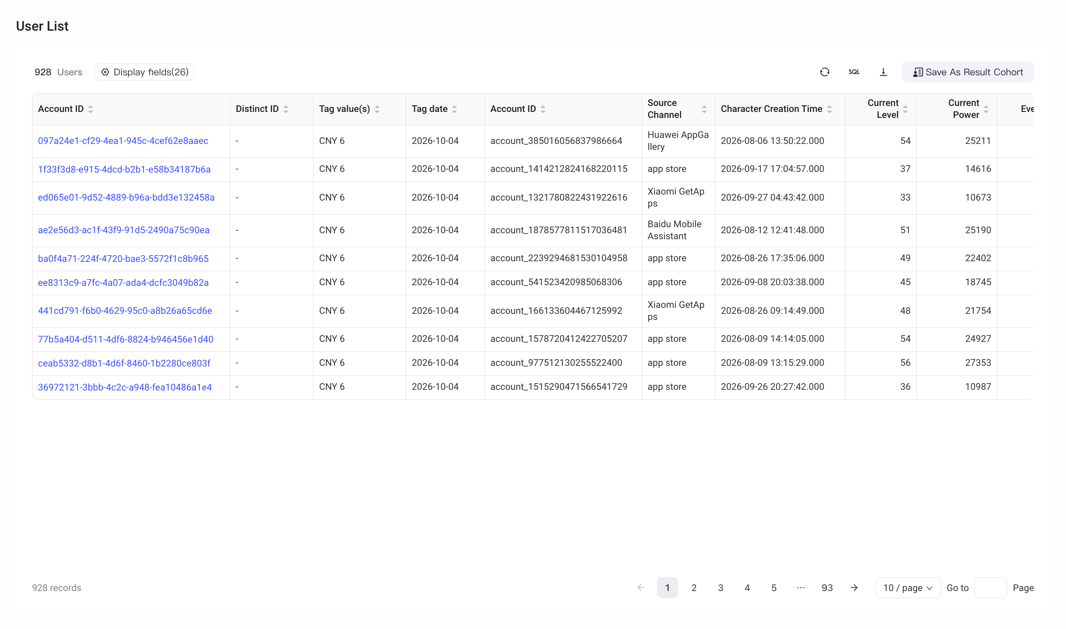1066x629 pixels.
Task: Go to next page arrow
Action: pos(854,587)
